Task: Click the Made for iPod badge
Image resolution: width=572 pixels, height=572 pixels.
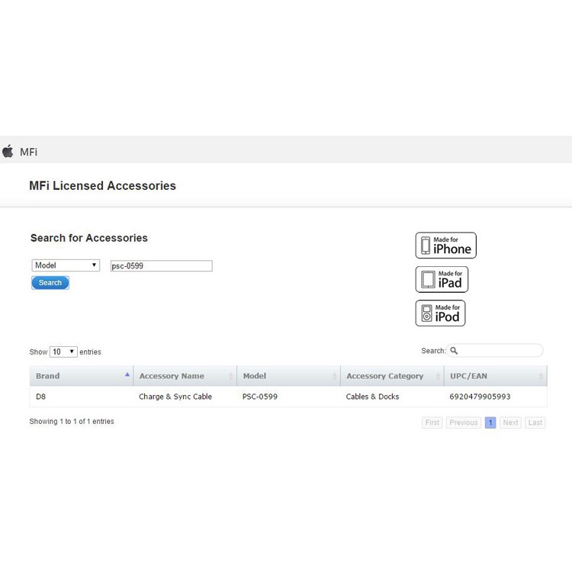Action: point(440,313)
